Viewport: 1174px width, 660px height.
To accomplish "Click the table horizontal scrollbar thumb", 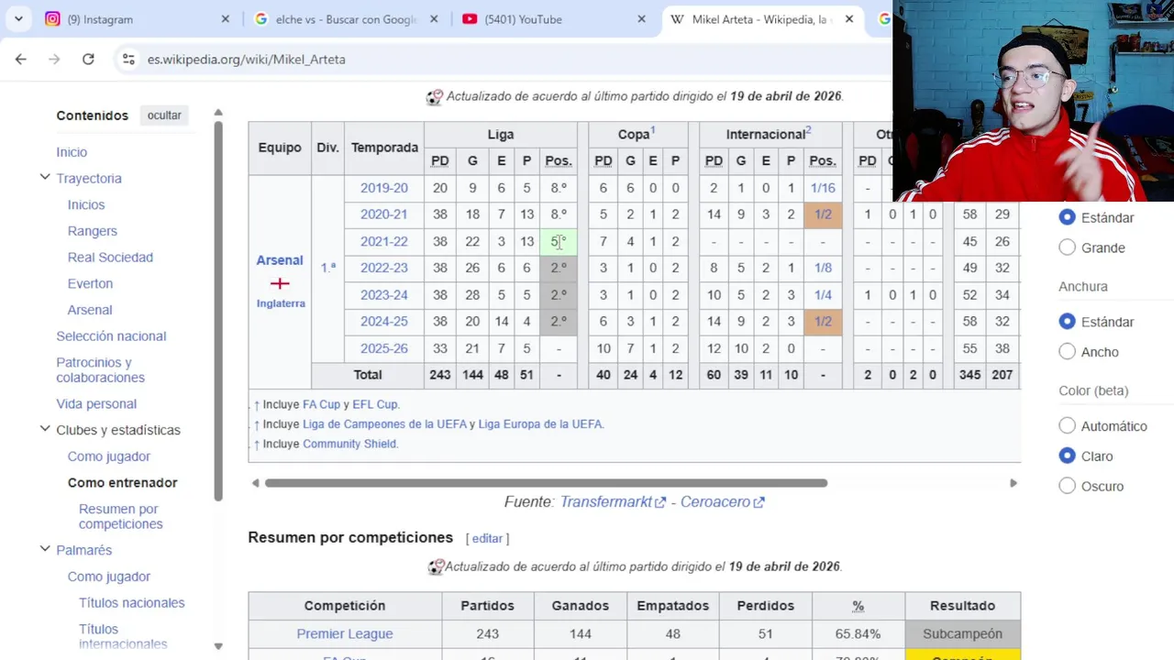I will coord(546,483).
